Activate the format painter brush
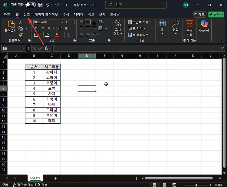The width and height of the screenshot is (227, 187). tap(21, 35)
